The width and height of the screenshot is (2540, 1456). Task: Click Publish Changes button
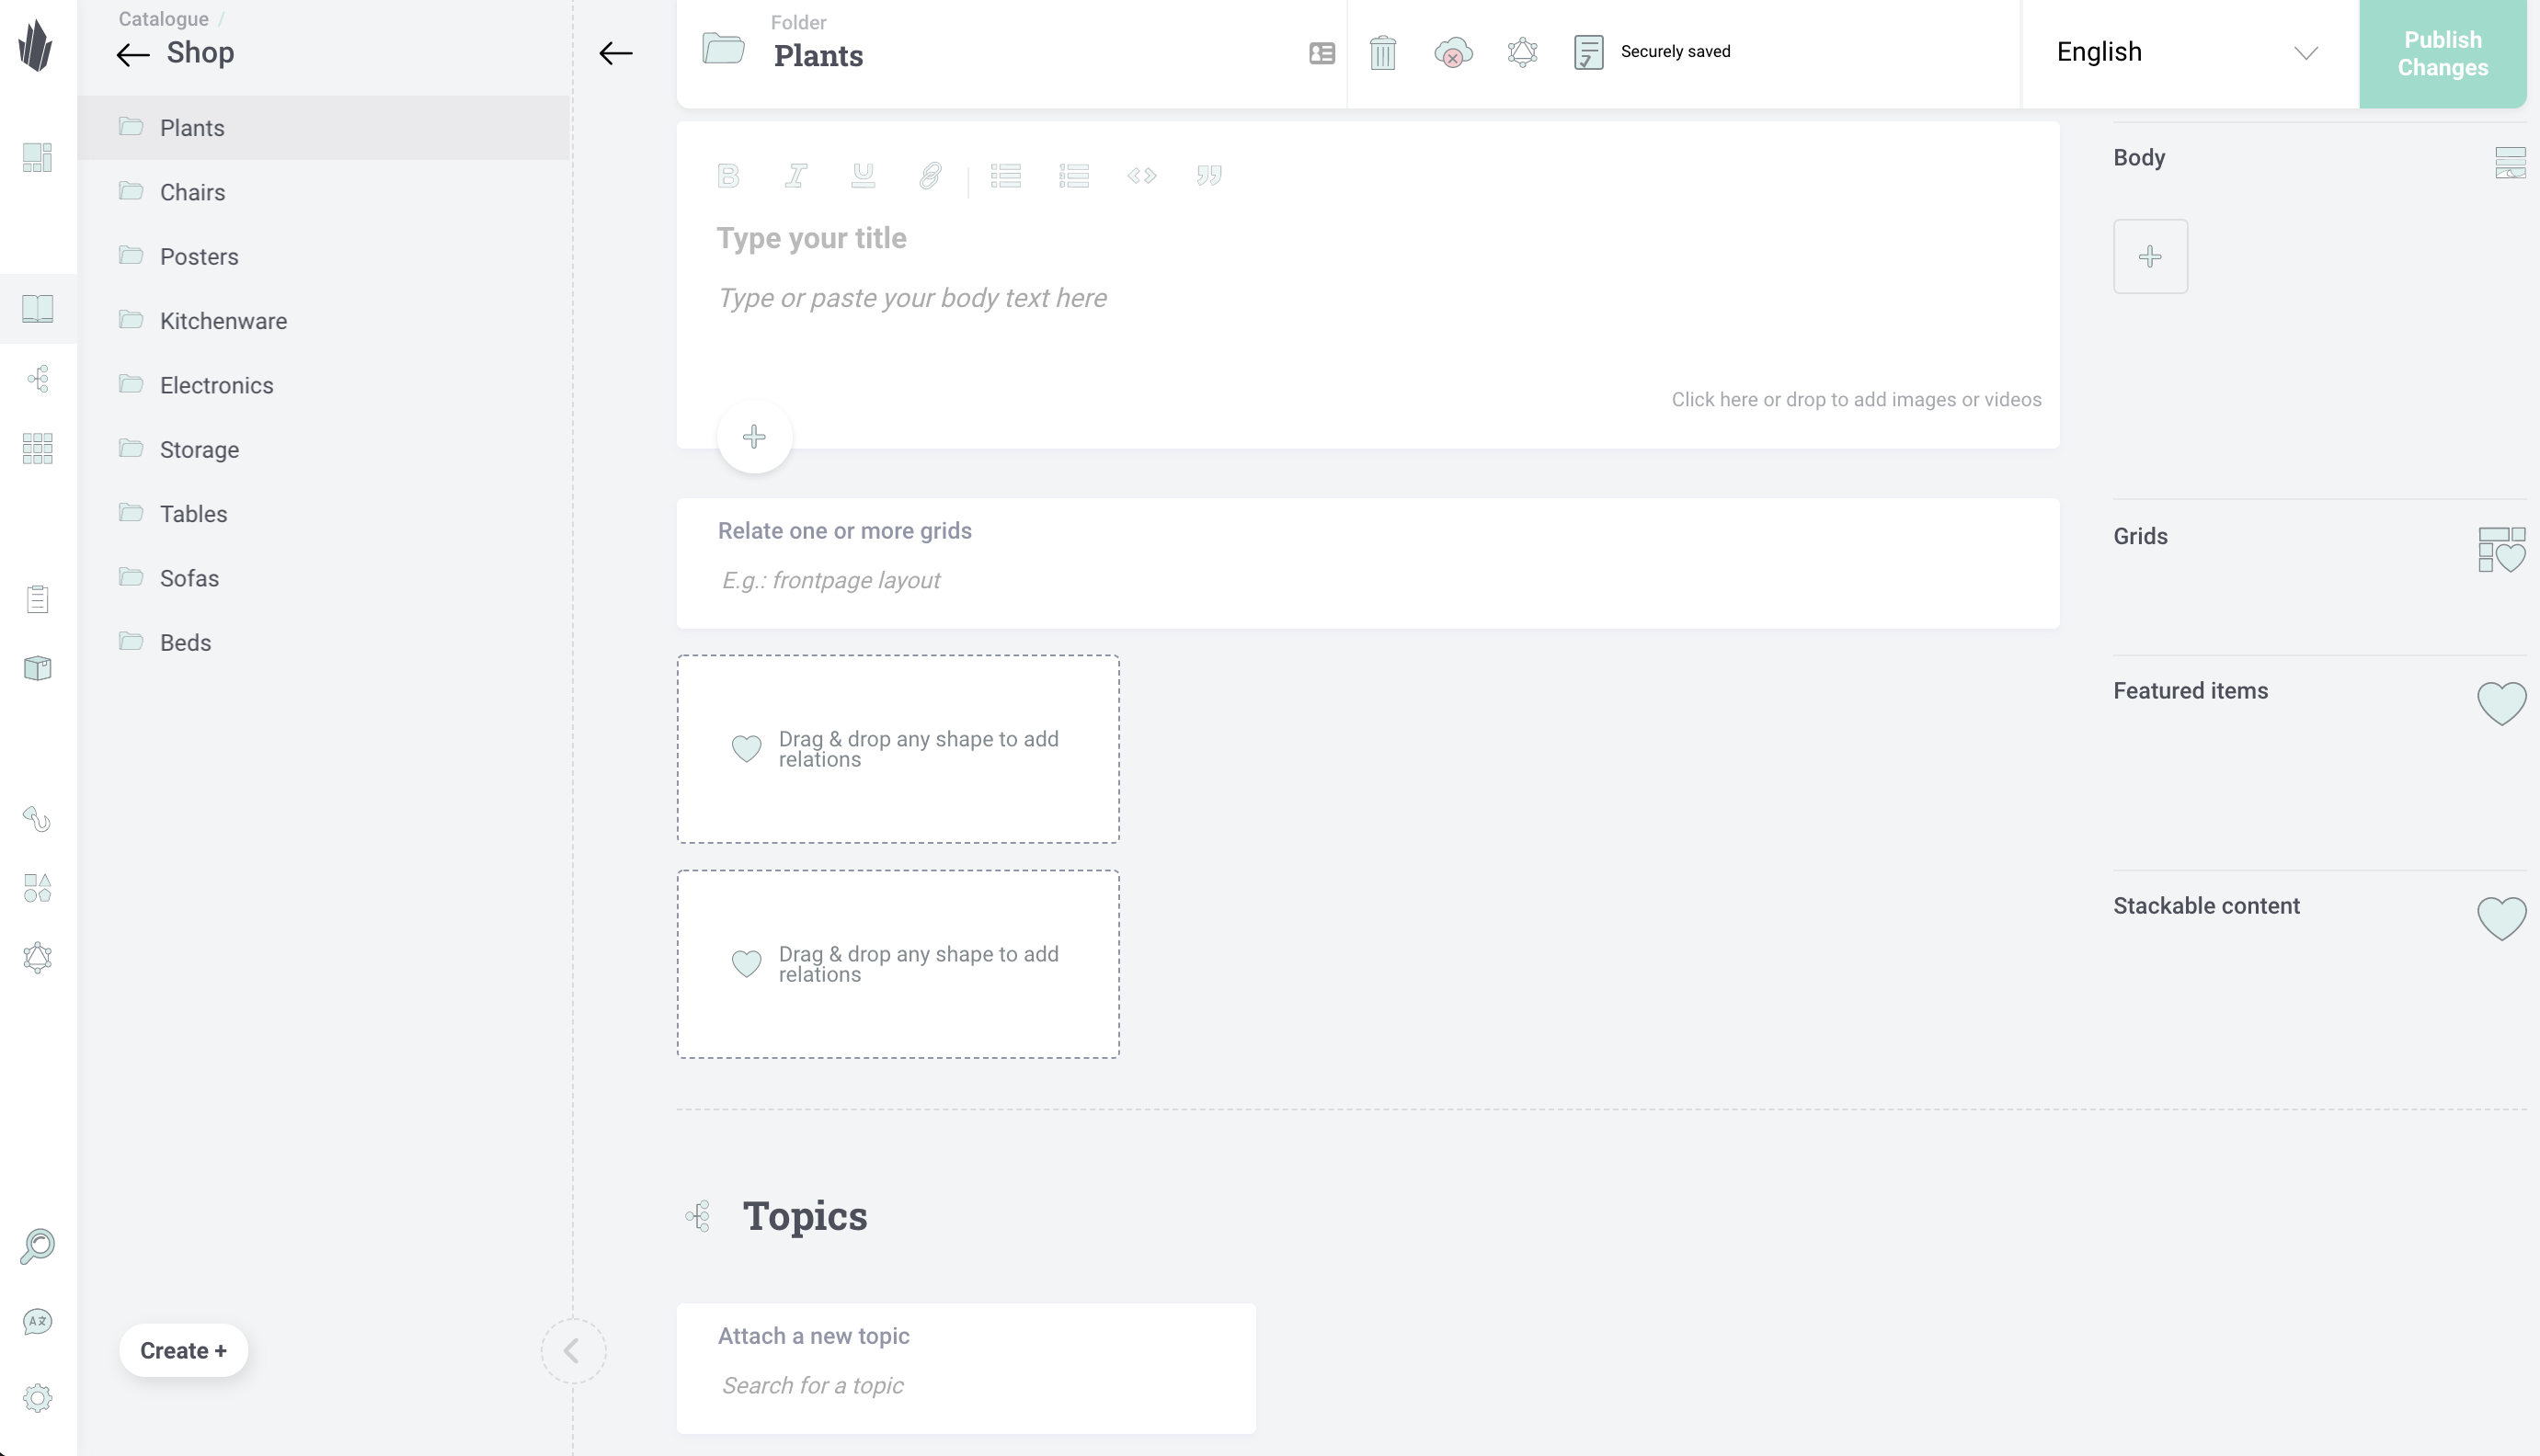[2442, 53]
